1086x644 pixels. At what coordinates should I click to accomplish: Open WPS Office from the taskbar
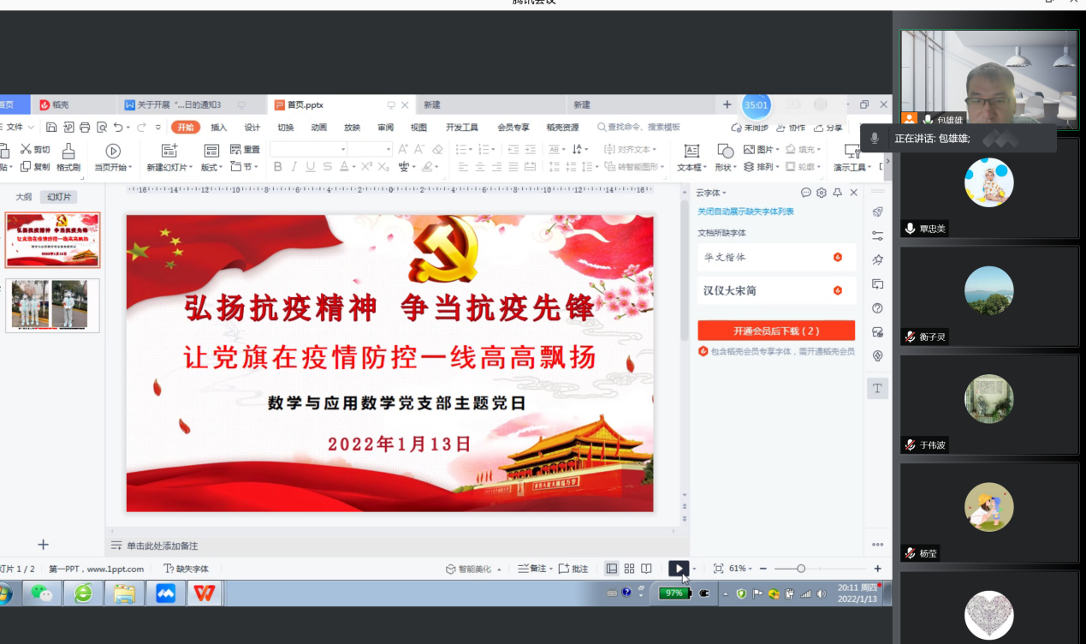point(204,593)
